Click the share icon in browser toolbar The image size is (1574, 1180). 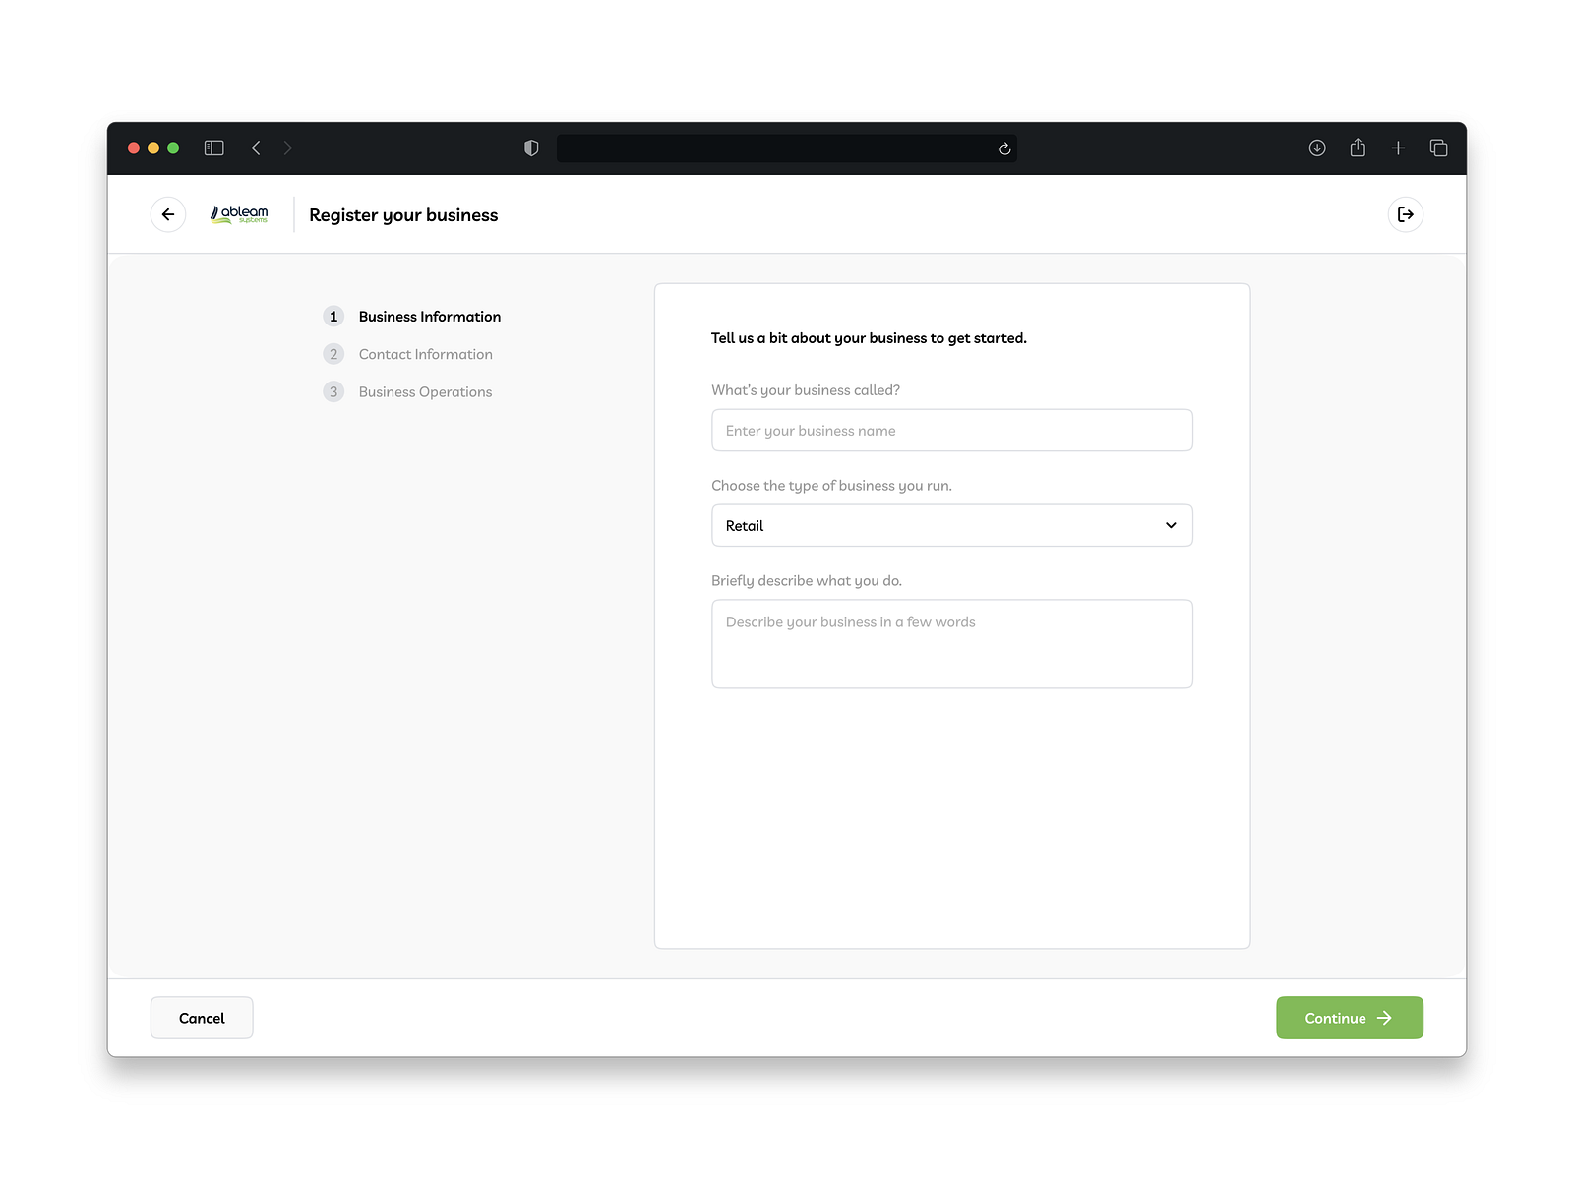tap(1358, 147)
